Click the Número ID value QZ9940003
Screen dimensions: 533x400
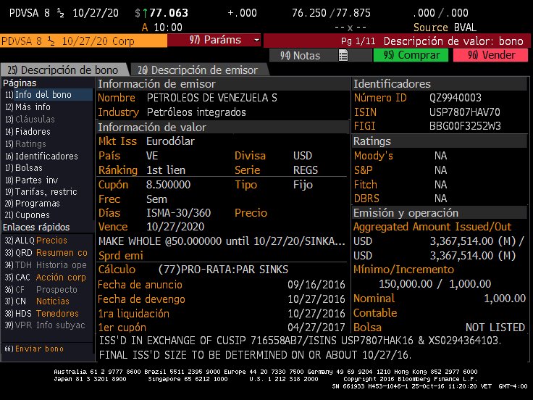pyautogui.click(x=456, y=98)
